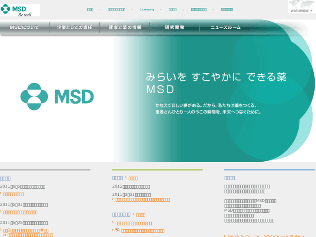Open the orange link beside the PDF icon

point(143,231)
